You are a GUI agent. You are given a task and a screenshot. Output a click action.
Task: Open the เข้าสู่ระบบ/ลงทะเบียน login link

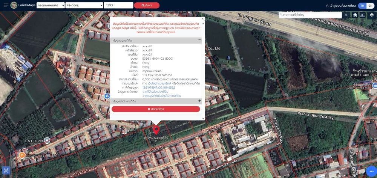(x=340, y=6)
